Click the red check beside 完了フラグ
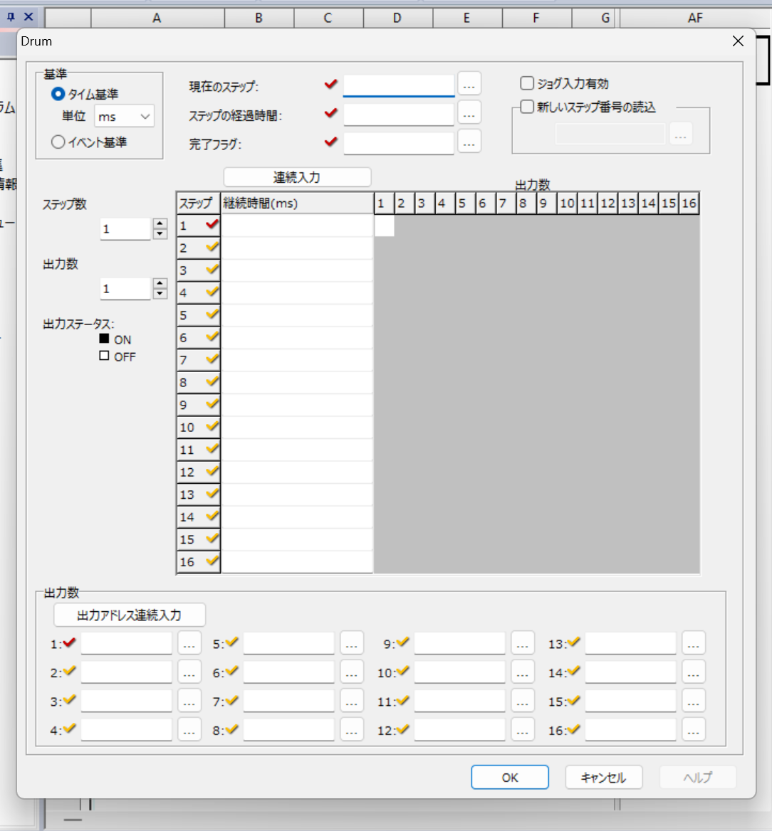772x831 pixels. [331, 142]
